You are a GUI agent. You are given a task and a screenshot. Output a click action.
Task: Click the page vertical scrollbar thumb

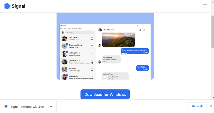click(213, 32)
